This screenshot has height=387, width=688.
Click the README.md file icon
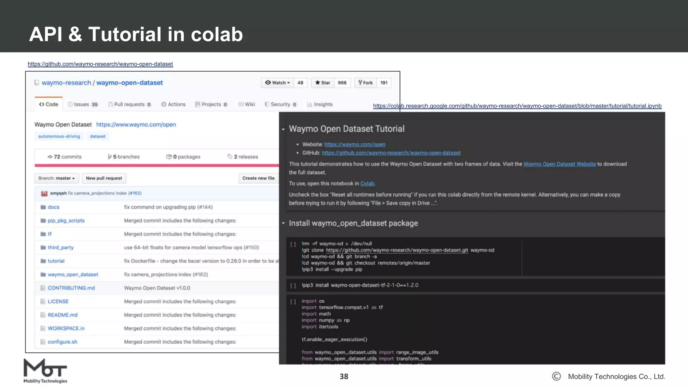pos(43,315)
